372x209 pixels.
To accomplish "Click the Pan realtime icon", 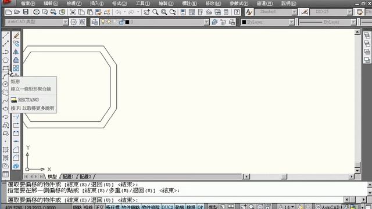I will click(146, 12).
